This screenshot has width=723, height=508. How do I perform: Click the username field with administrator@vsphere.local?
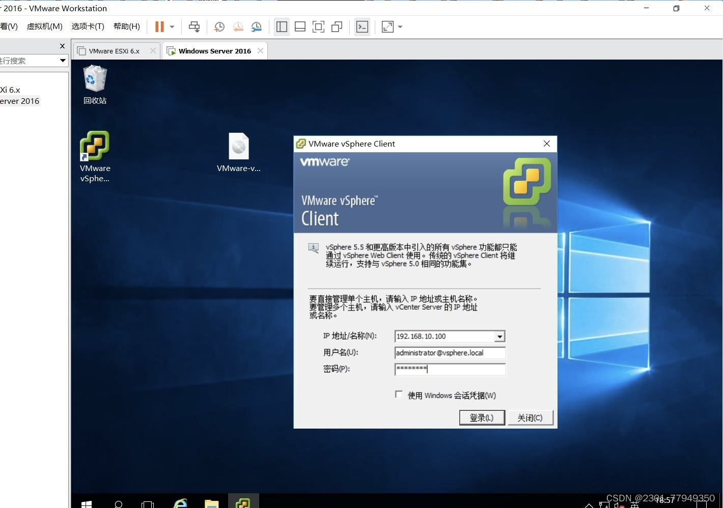pyautogui.click(x=450, y=353)
